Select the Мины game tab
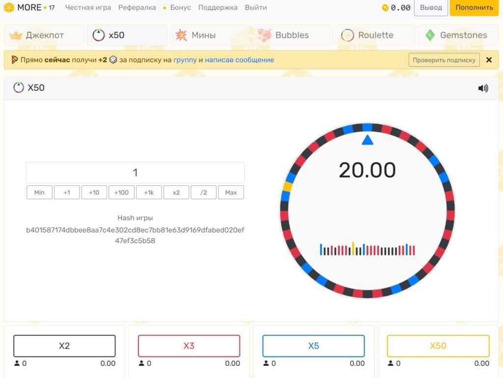503x378 pixels. 209,35
